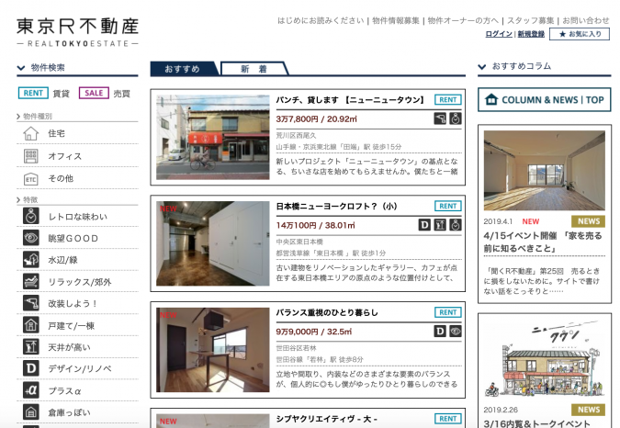
Task: Click NEWS tag on 2019.4.1 article
Action: pyautogui.click(x=589, y=221)
